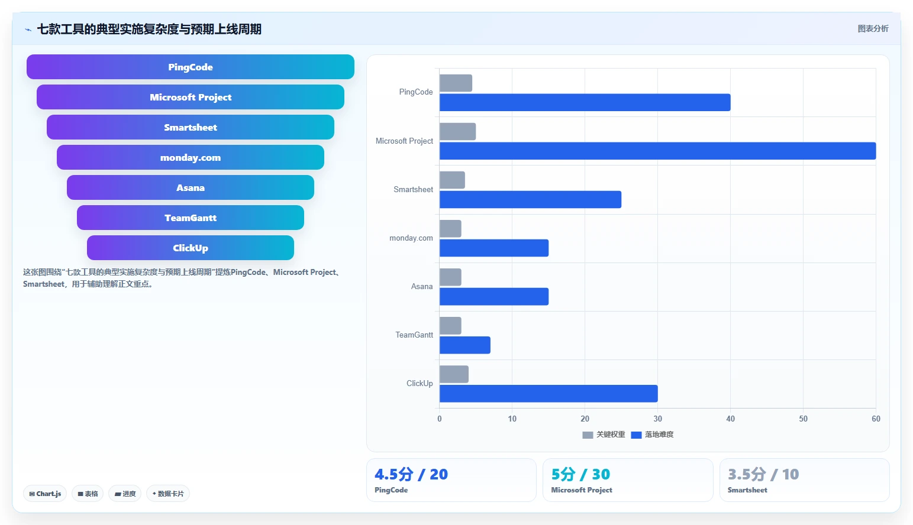Click the PingCode y-axis label in chart
This screenshot has width=913, height=525.
tap(416, 92)
